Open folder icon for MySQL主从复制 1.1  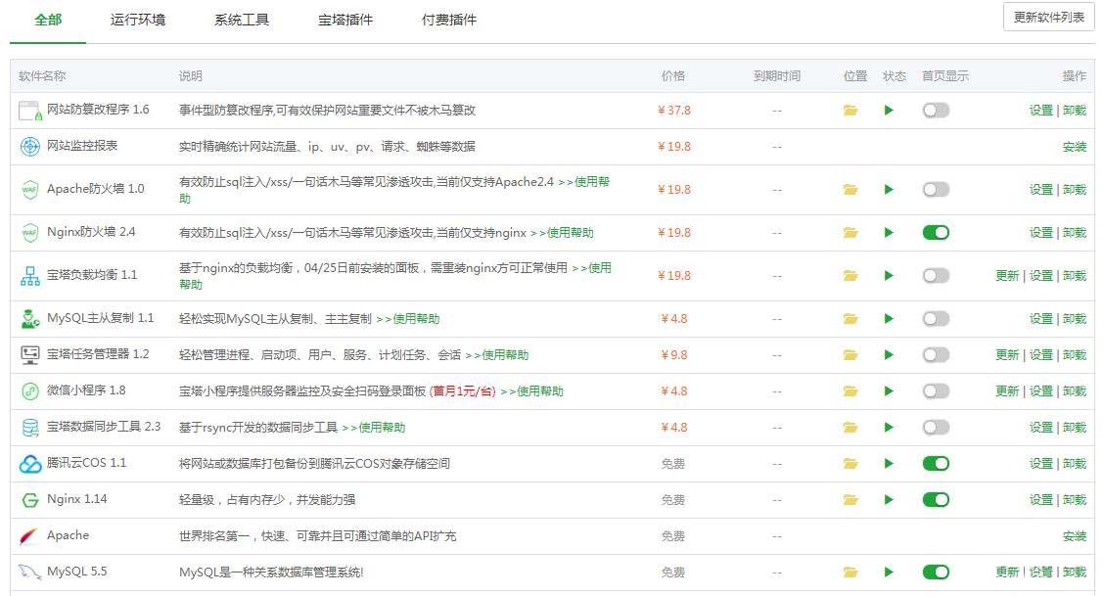click(x=850, y=319)
